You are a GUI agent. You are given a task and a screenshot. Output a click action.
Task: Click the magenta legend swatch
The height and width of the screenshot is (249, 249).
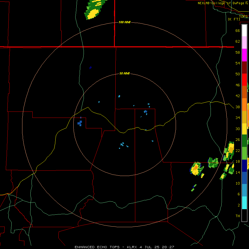pos(244,55)
